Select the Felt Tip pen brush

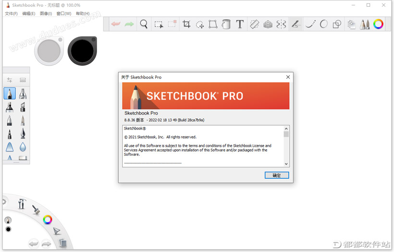(10, 134)
